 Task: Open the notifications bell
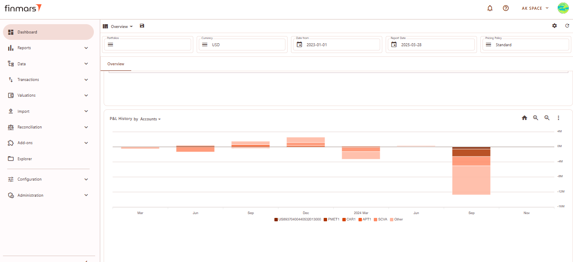click(490, 8)
